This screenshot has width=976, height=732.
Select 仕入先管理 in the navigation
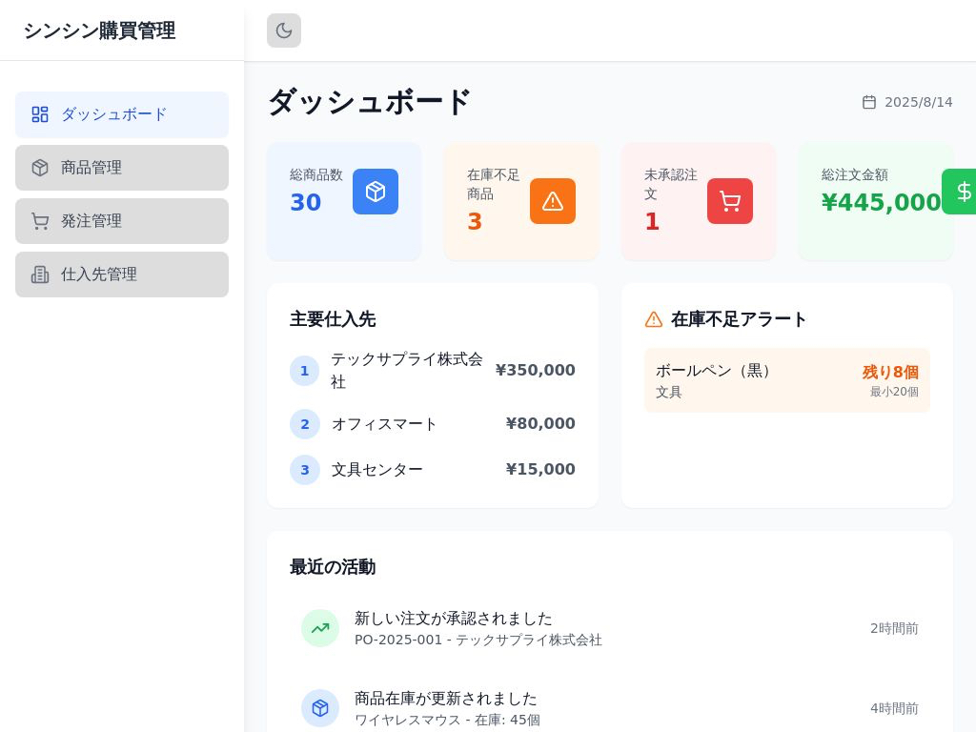122,274
